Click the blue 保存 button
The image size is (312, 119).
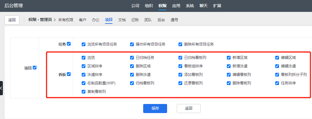coord(155,109)
